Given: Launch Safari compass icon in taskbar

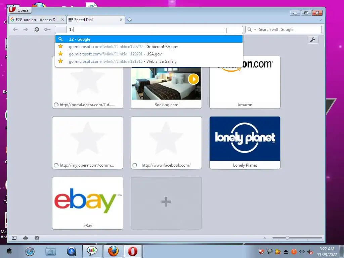Looking at the screenshot, I should pos(30,251).
